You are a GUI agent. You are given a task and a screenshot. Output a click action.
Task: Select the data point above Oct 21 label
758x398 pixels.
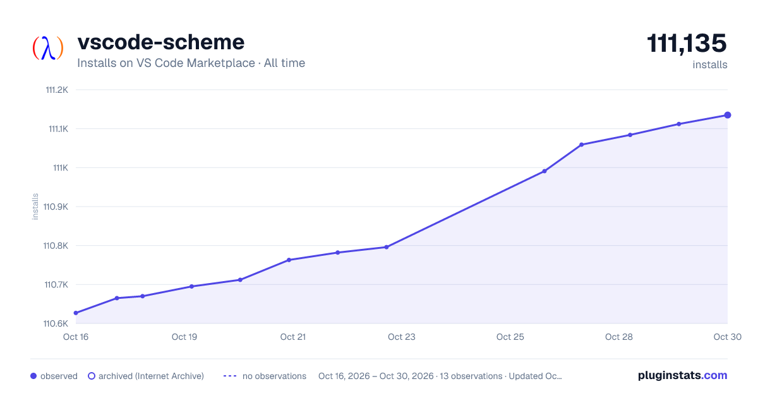coord(289,260)
